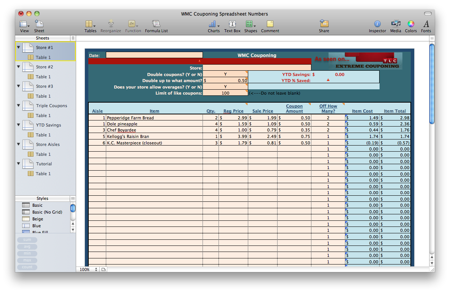This screenshot has height=293, width=450.
Task: Click the vertical scrollbar down arrow
Action: pos(432,263)
